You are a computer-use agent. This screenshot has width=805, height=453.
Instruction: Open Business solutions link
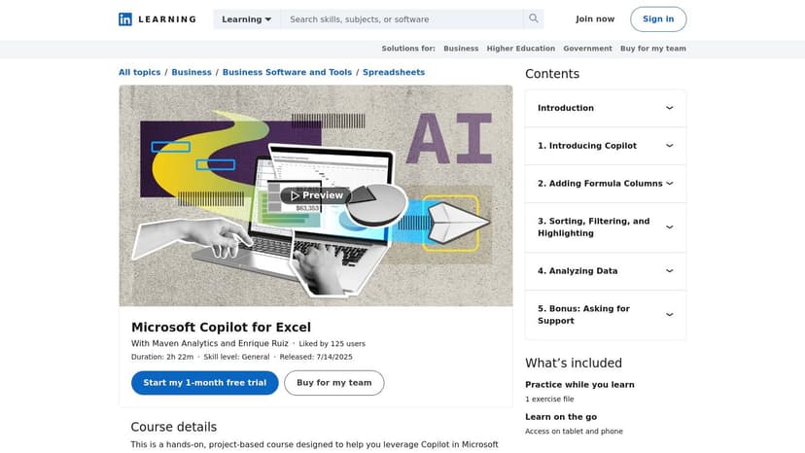coord(461,49)
